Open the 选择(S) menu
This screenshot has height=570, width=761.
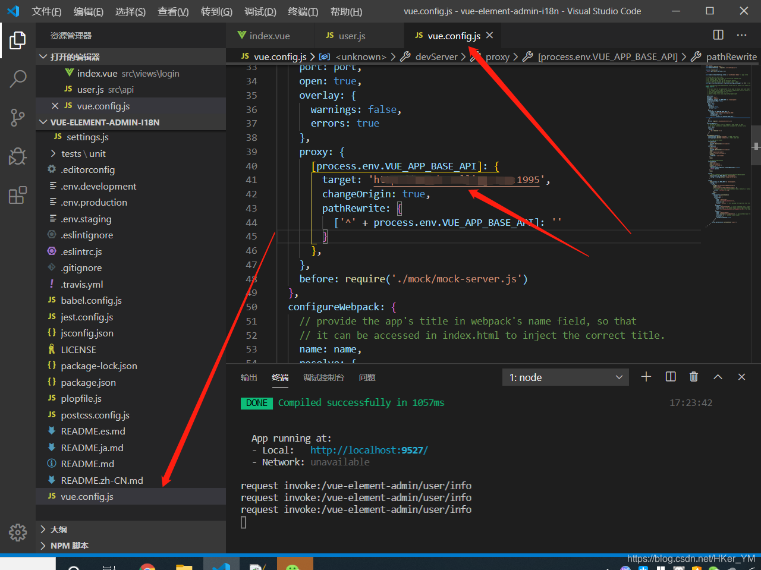pos(130,11)
